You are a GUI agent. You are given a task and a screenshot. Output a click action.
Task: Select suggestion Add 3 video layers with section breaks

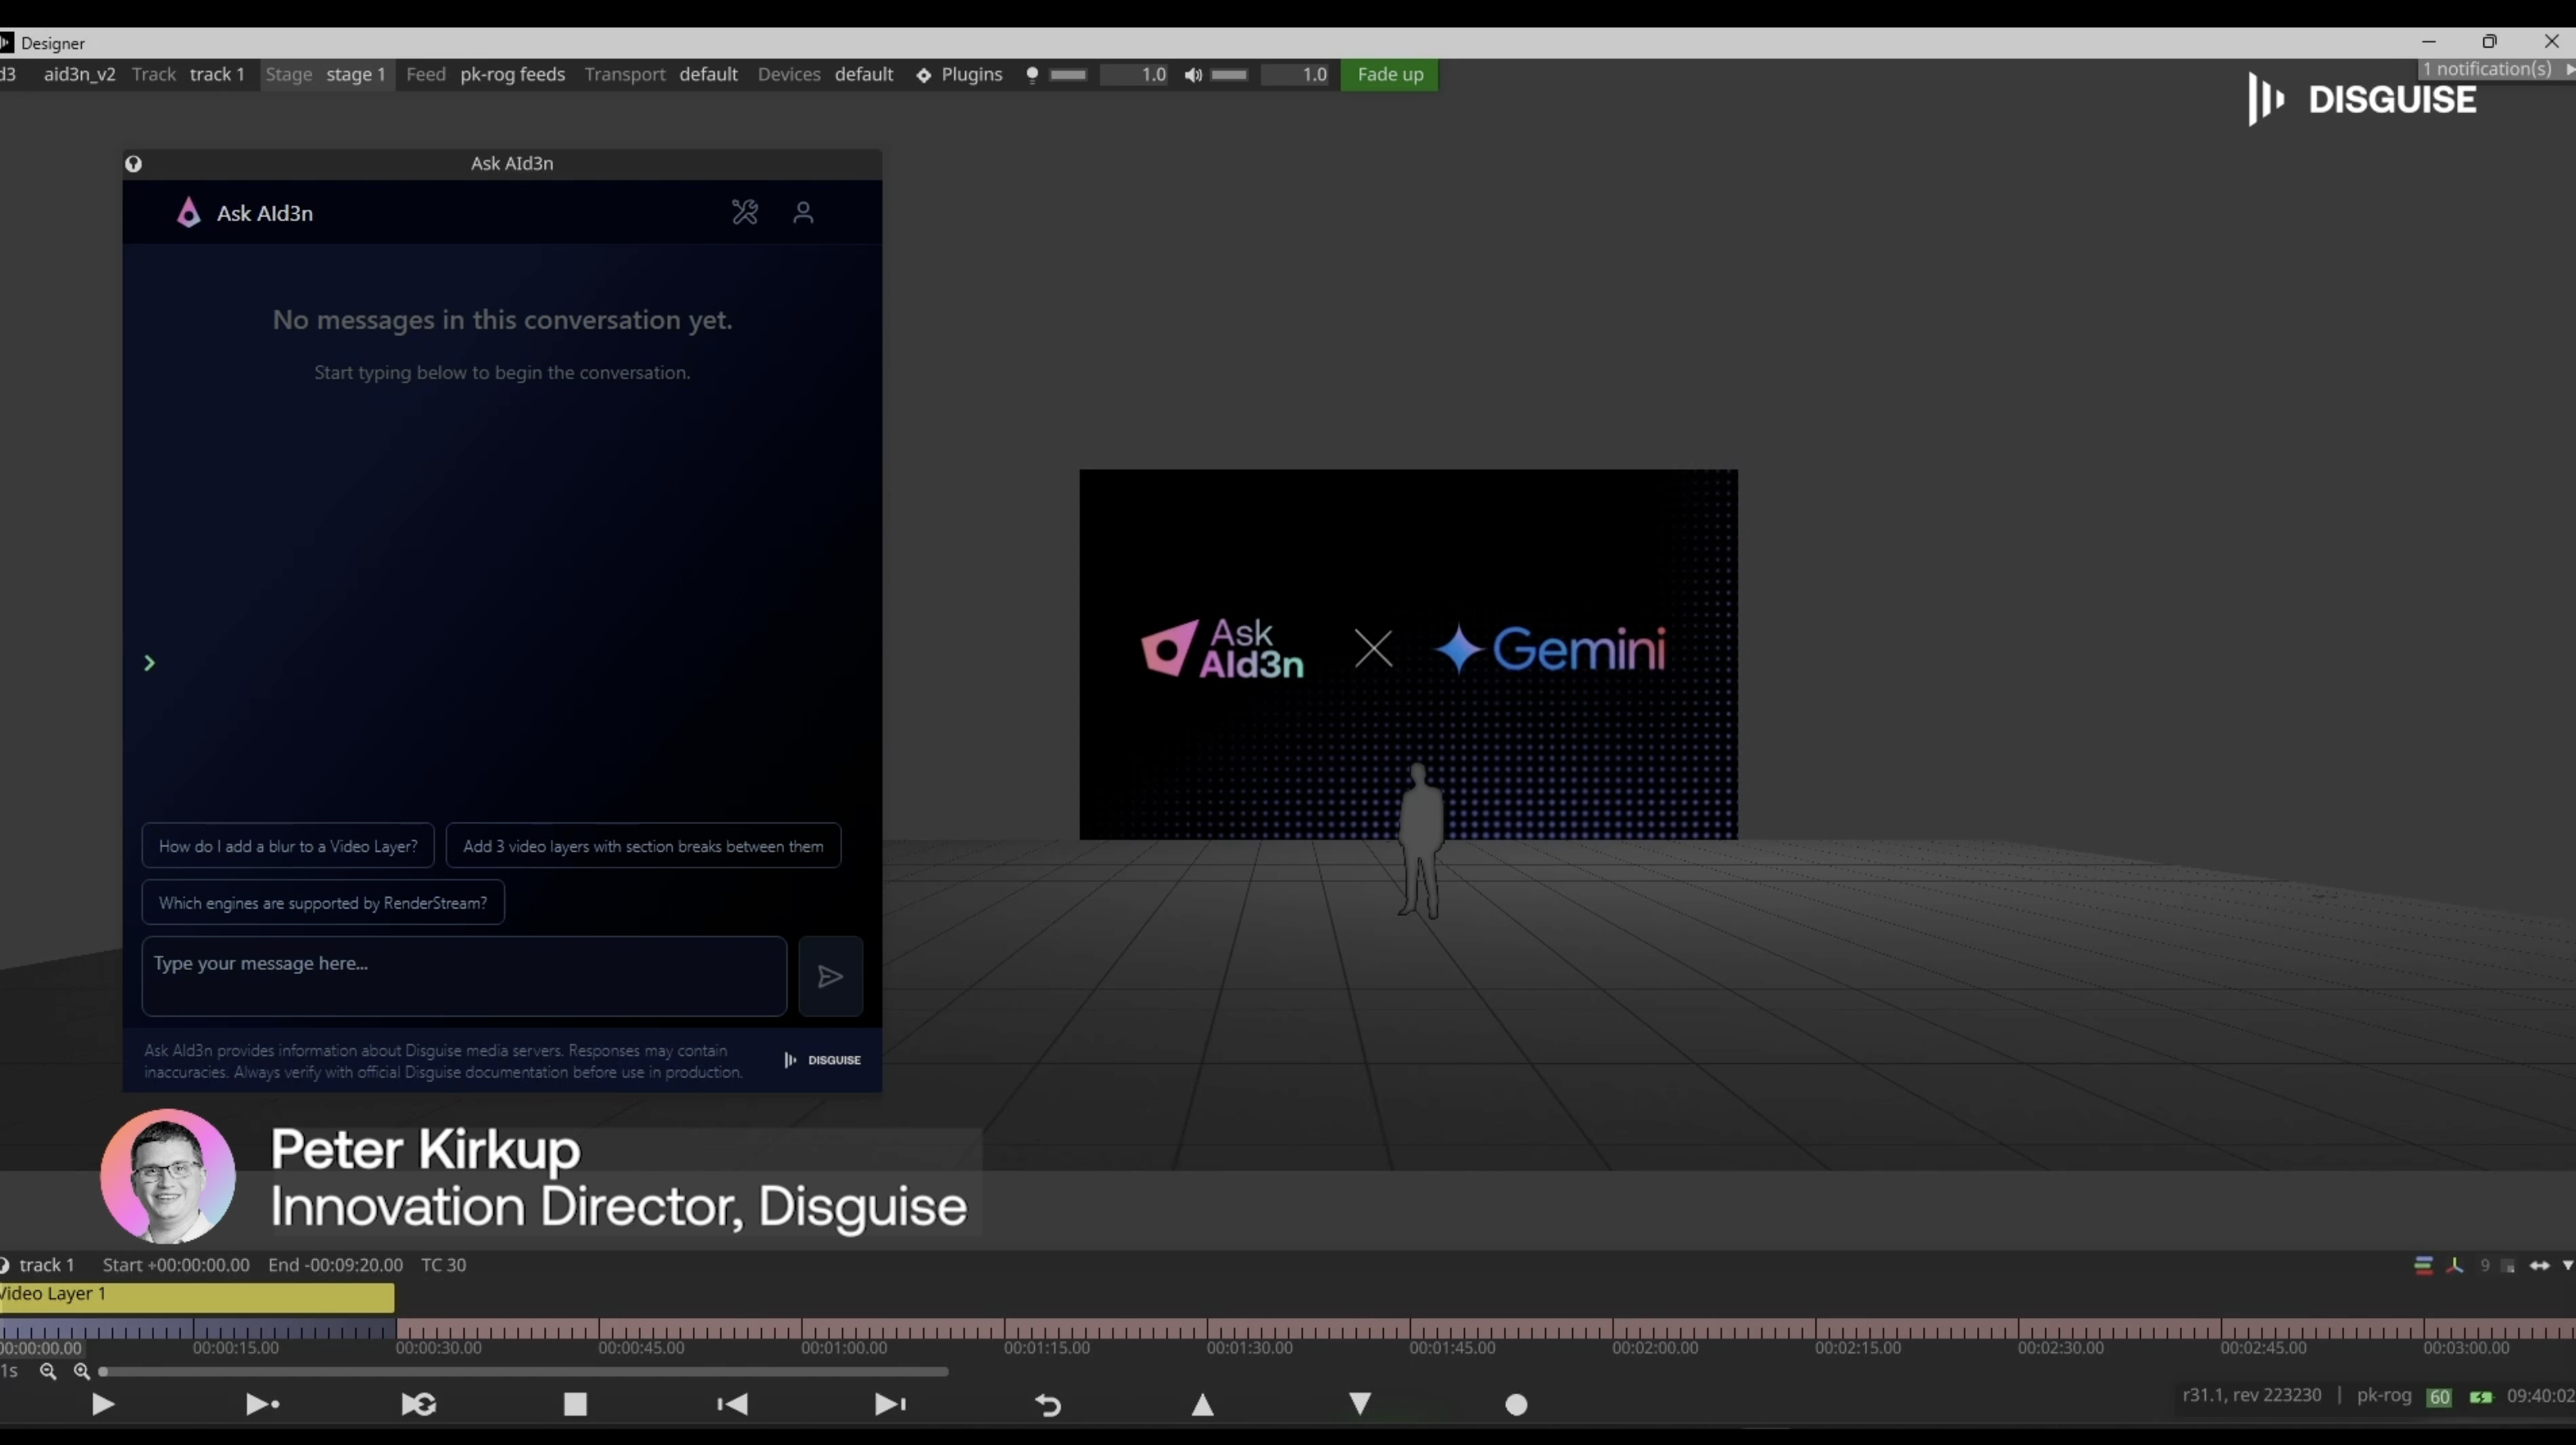(643, 846)
